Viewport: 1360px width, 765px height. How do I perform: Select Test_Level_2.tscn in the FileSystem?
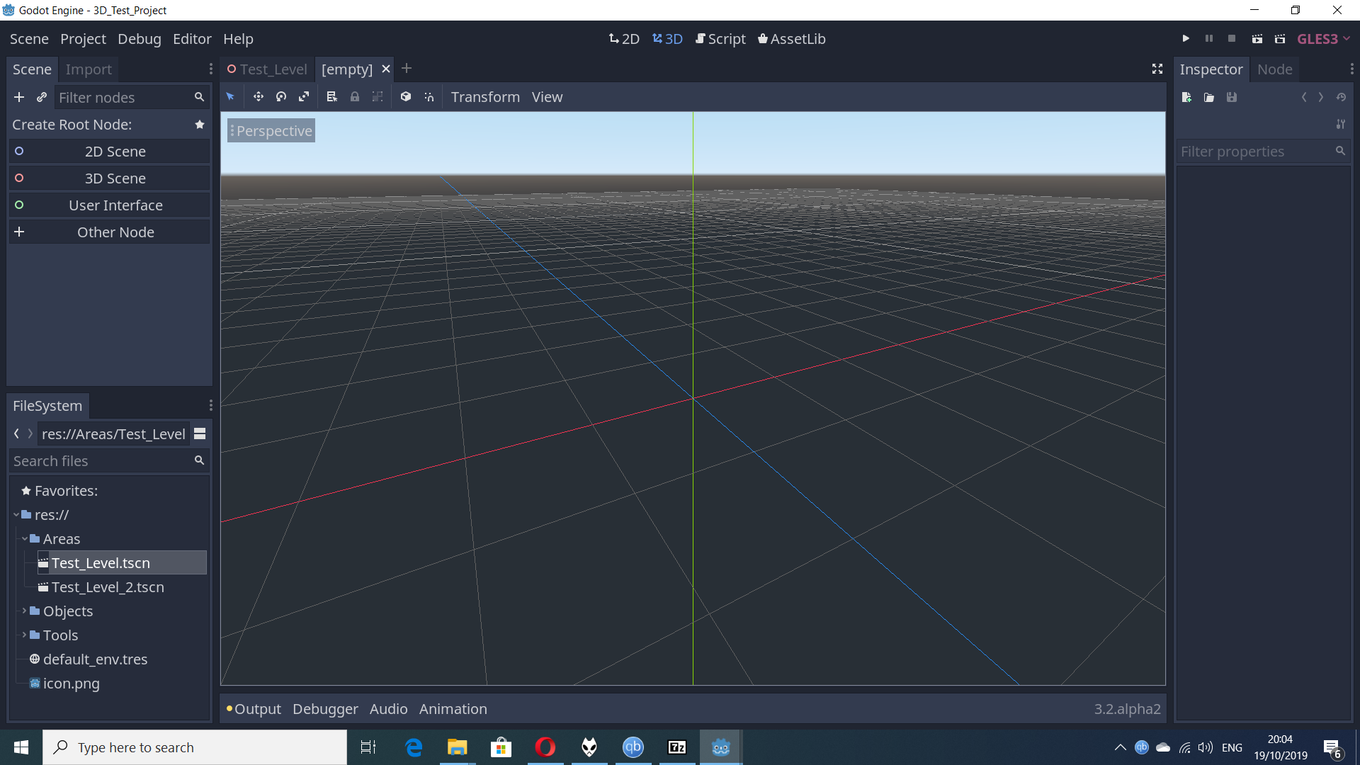tap(108, 586)
